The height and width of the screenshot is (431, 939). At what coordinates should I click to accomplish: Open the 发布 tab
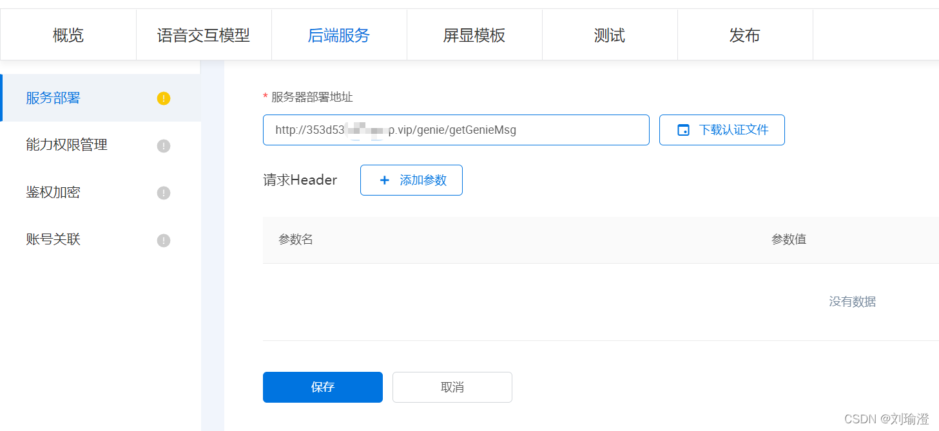[x=745, y=35]
